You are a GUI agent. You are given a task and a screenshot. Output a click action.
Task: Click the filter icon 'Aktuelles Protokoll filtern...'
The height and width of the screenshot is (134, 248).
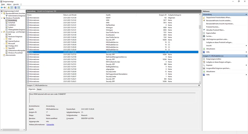[204, 30]
